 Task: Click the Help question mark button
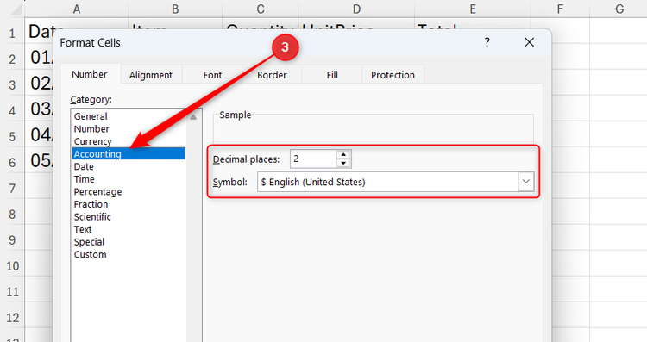[487, 42]
